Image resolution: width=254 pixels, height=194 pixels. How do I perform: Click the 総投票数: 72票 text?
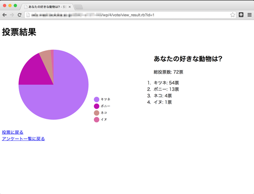click(168, 72)
